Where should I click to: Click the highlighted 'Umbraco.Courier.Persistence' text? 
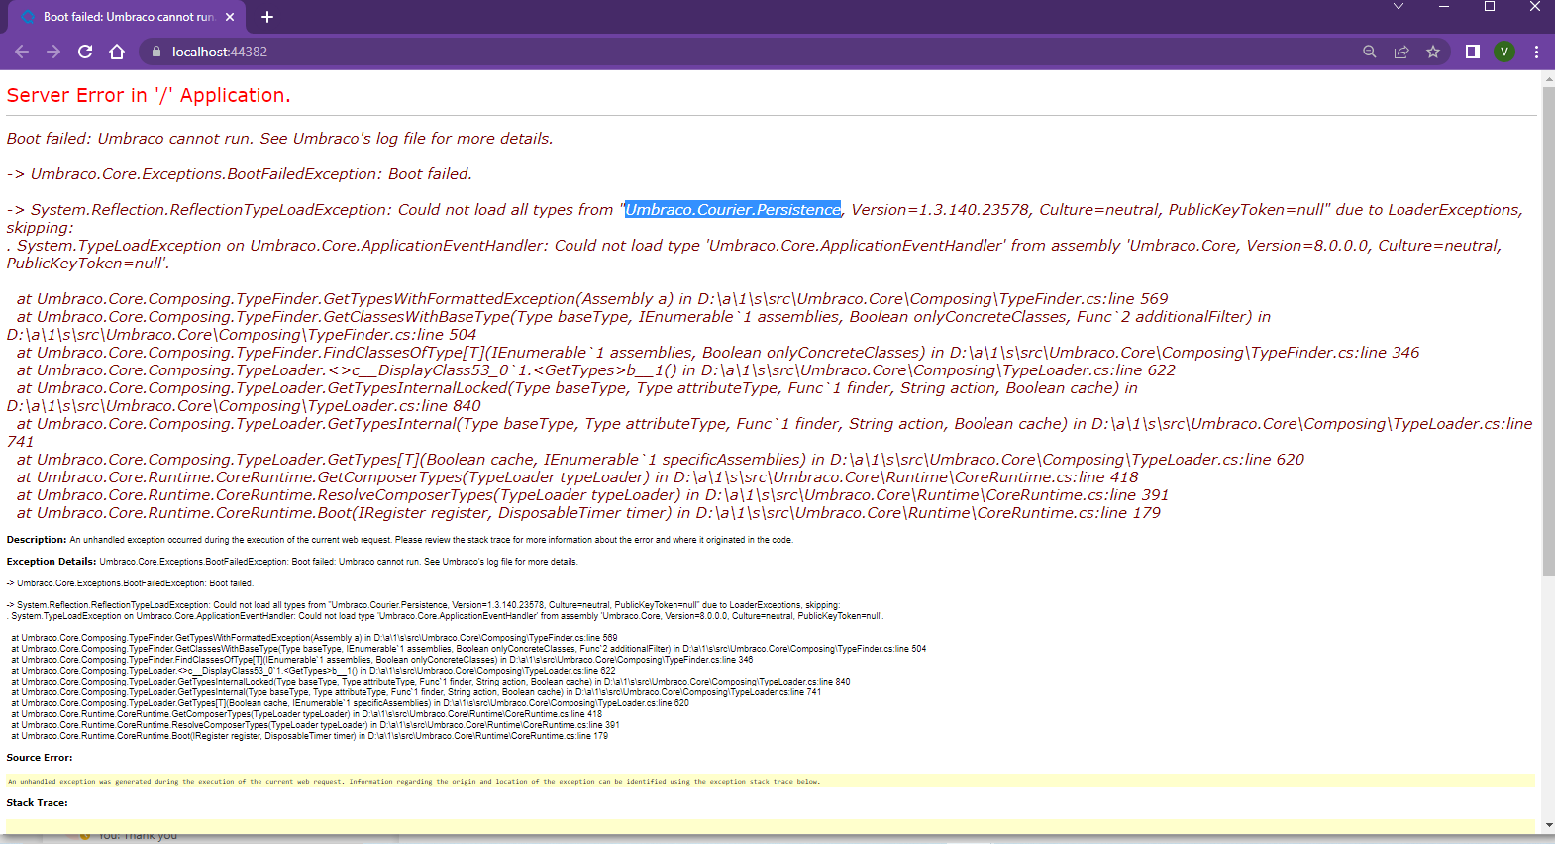733,210
